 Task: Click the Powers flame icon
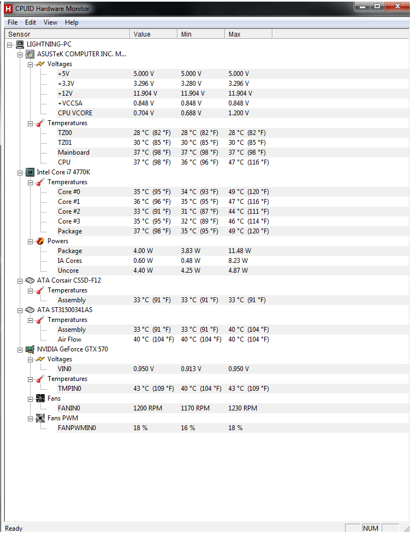40,241
